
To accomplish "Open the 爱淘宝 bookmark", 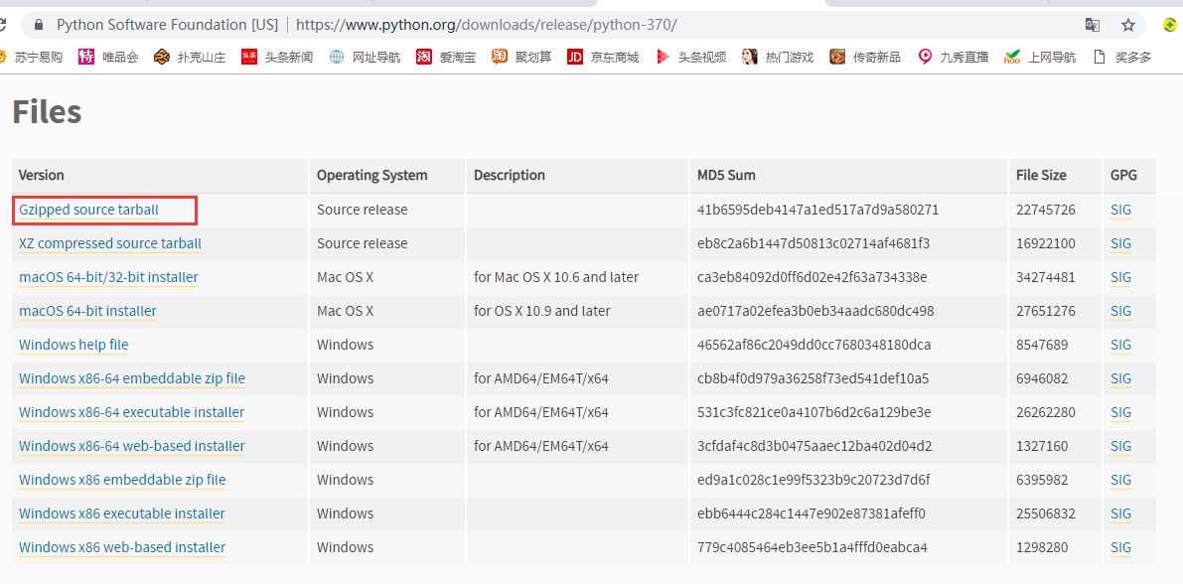I will click(446, 57).
